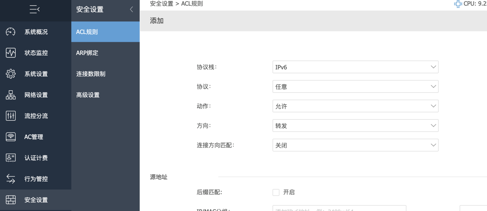
Task: Click the behavior control arrows icon
Action: (11, 179)
